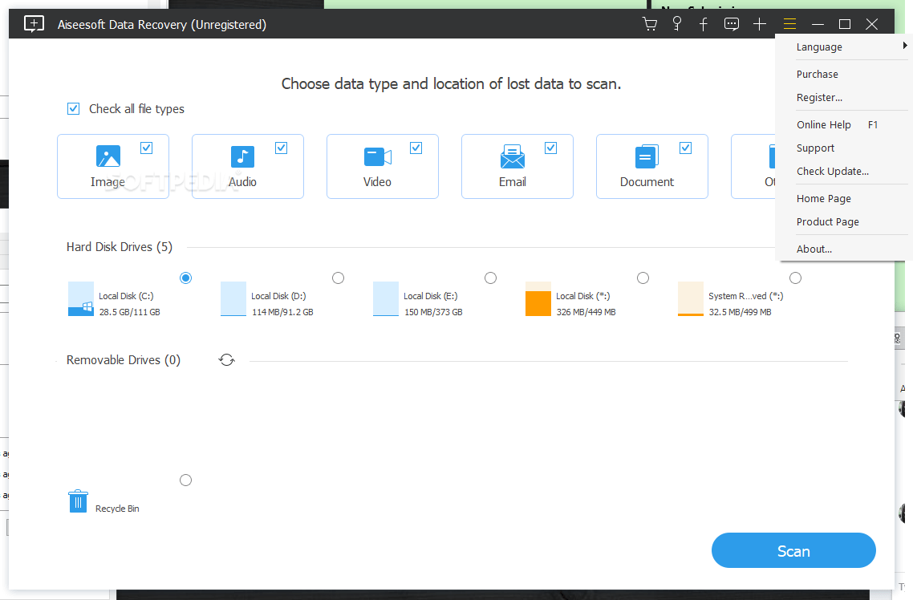The height and width of the screenshot is (600, 913).
Task: Start the Scan button
Action: click(793, 550)
